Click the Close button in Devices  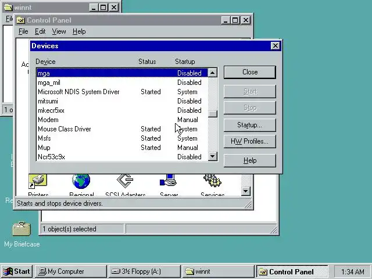pos(250,72)
